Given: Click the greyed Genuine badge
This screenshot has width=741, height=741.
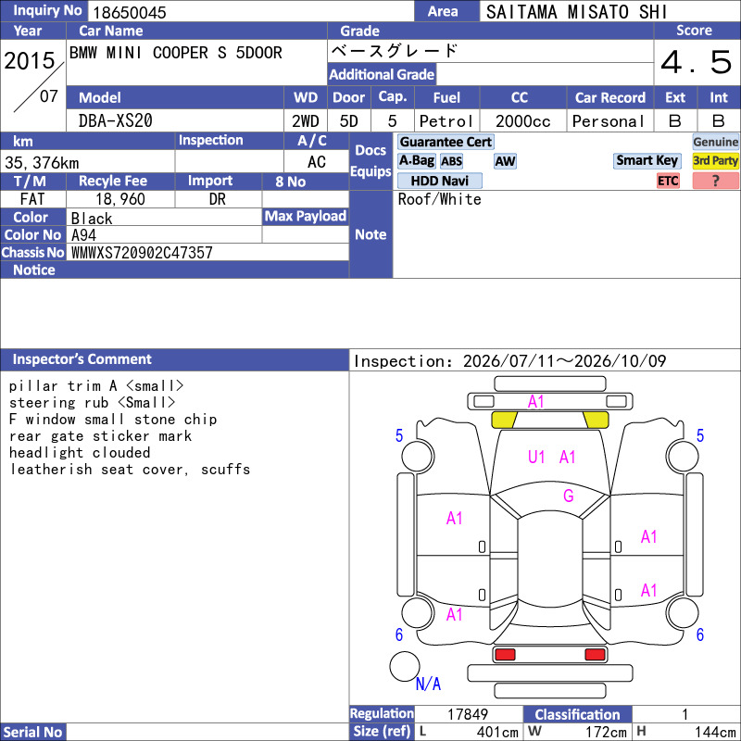Looking at the screenshot, I should (715, 142).
